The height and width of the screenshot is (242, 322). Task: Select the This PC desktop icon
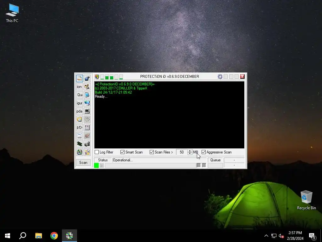pyautogui.click(x=12, y=13)
